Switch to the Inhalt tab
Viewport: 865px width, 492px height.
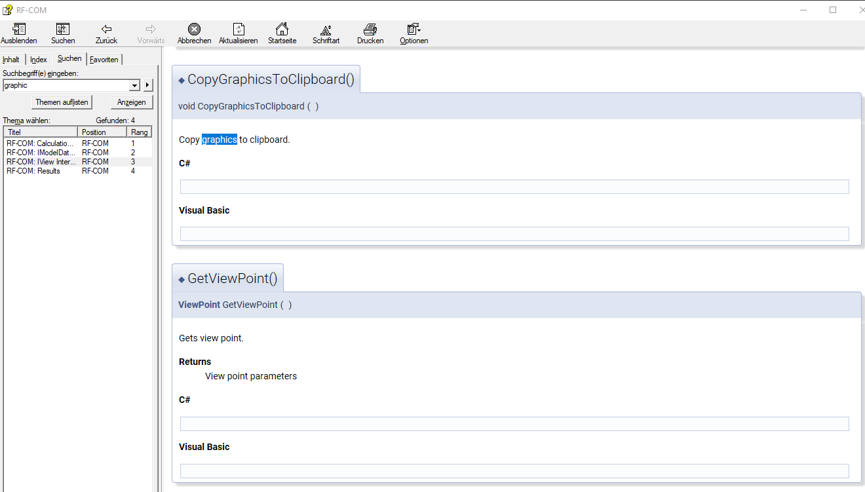click(x=11, y=59)
